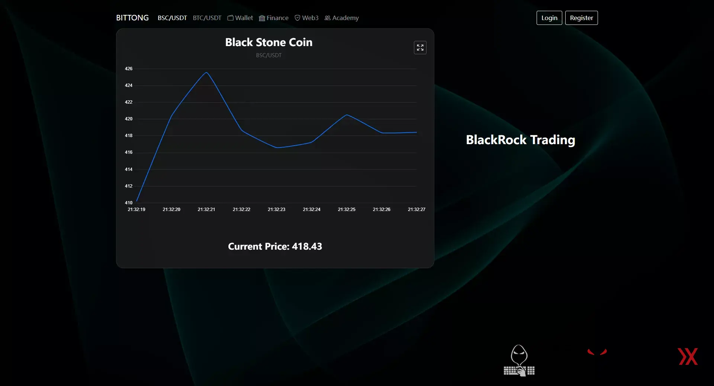Click the 414 price axis label

click(x=129, y=169)
